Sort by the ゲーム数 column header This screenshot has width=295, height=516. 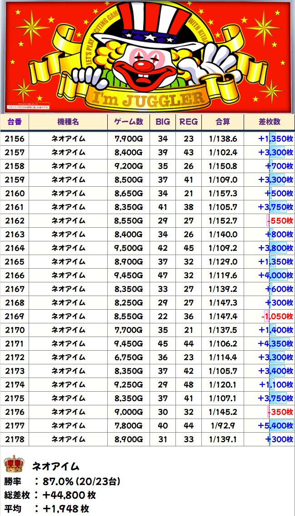click(x=129, y=122)
